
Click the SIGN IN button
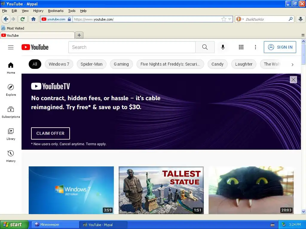coord(280,47)
